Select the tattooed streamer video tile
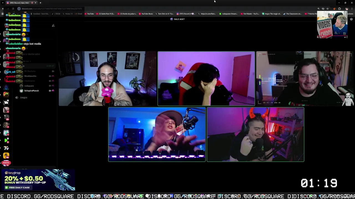Screen dimensions: 355x199 tap(108, 78)
